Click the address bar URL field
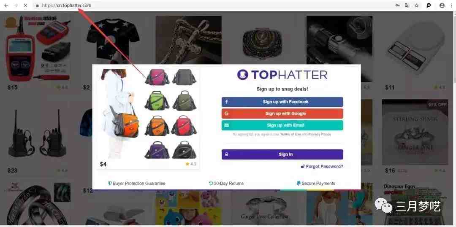This screenshot has width=456, height=227. 215,5
